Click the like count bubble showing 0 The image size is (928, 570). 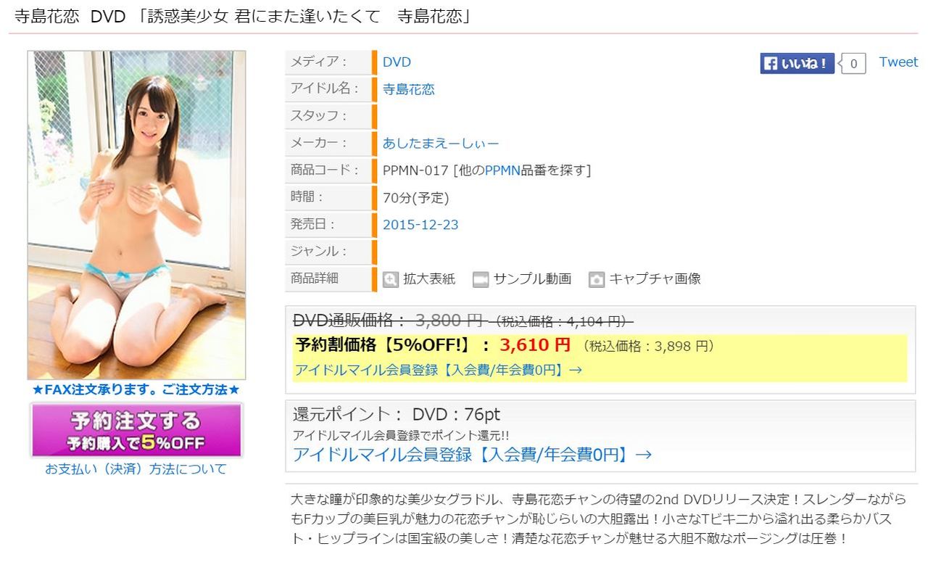point(853,64)
